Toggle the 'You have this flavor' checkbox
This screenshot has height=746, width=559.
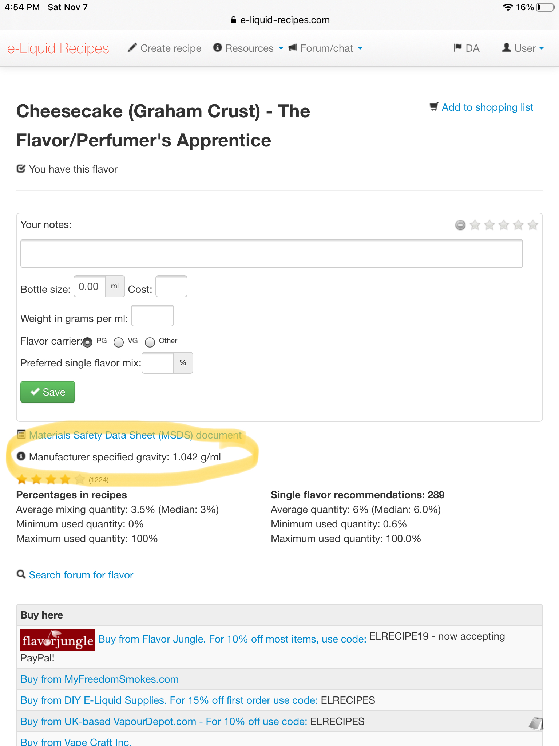21,169
